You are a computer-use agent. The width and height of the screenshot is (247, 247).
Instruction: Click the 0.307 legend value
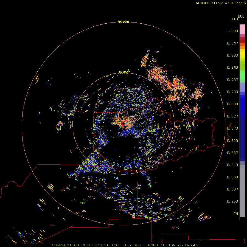tap(232, 189)
